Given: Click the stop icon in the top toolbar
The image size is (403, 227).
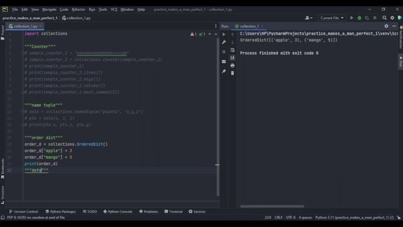Looking at the screenshot, I should coord(375,18).
